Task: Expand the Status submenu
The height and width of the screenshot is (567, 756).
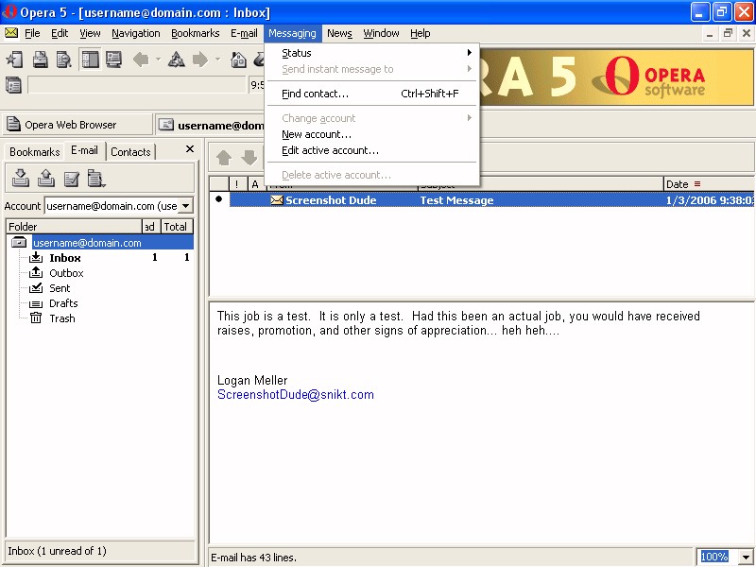Action: tap(371, 53)
